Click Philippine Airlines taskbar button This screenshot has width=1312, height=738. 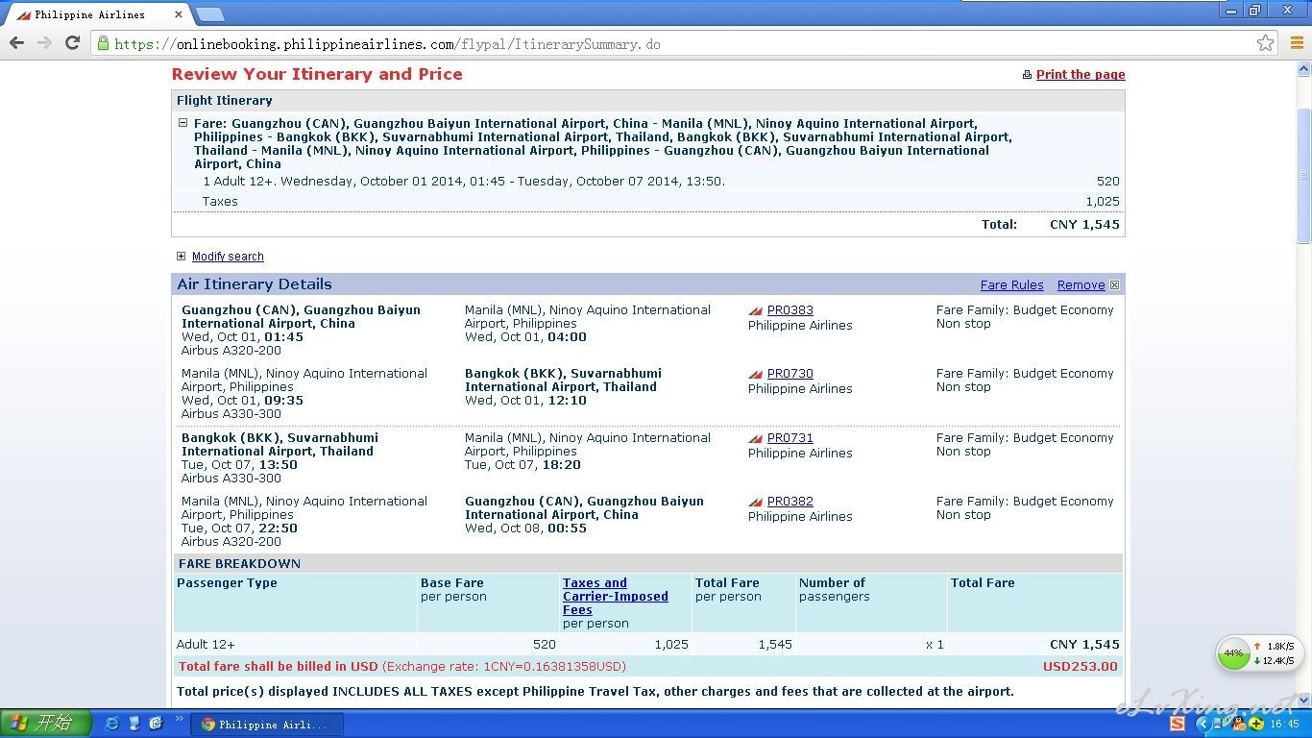tap(266, 725)
